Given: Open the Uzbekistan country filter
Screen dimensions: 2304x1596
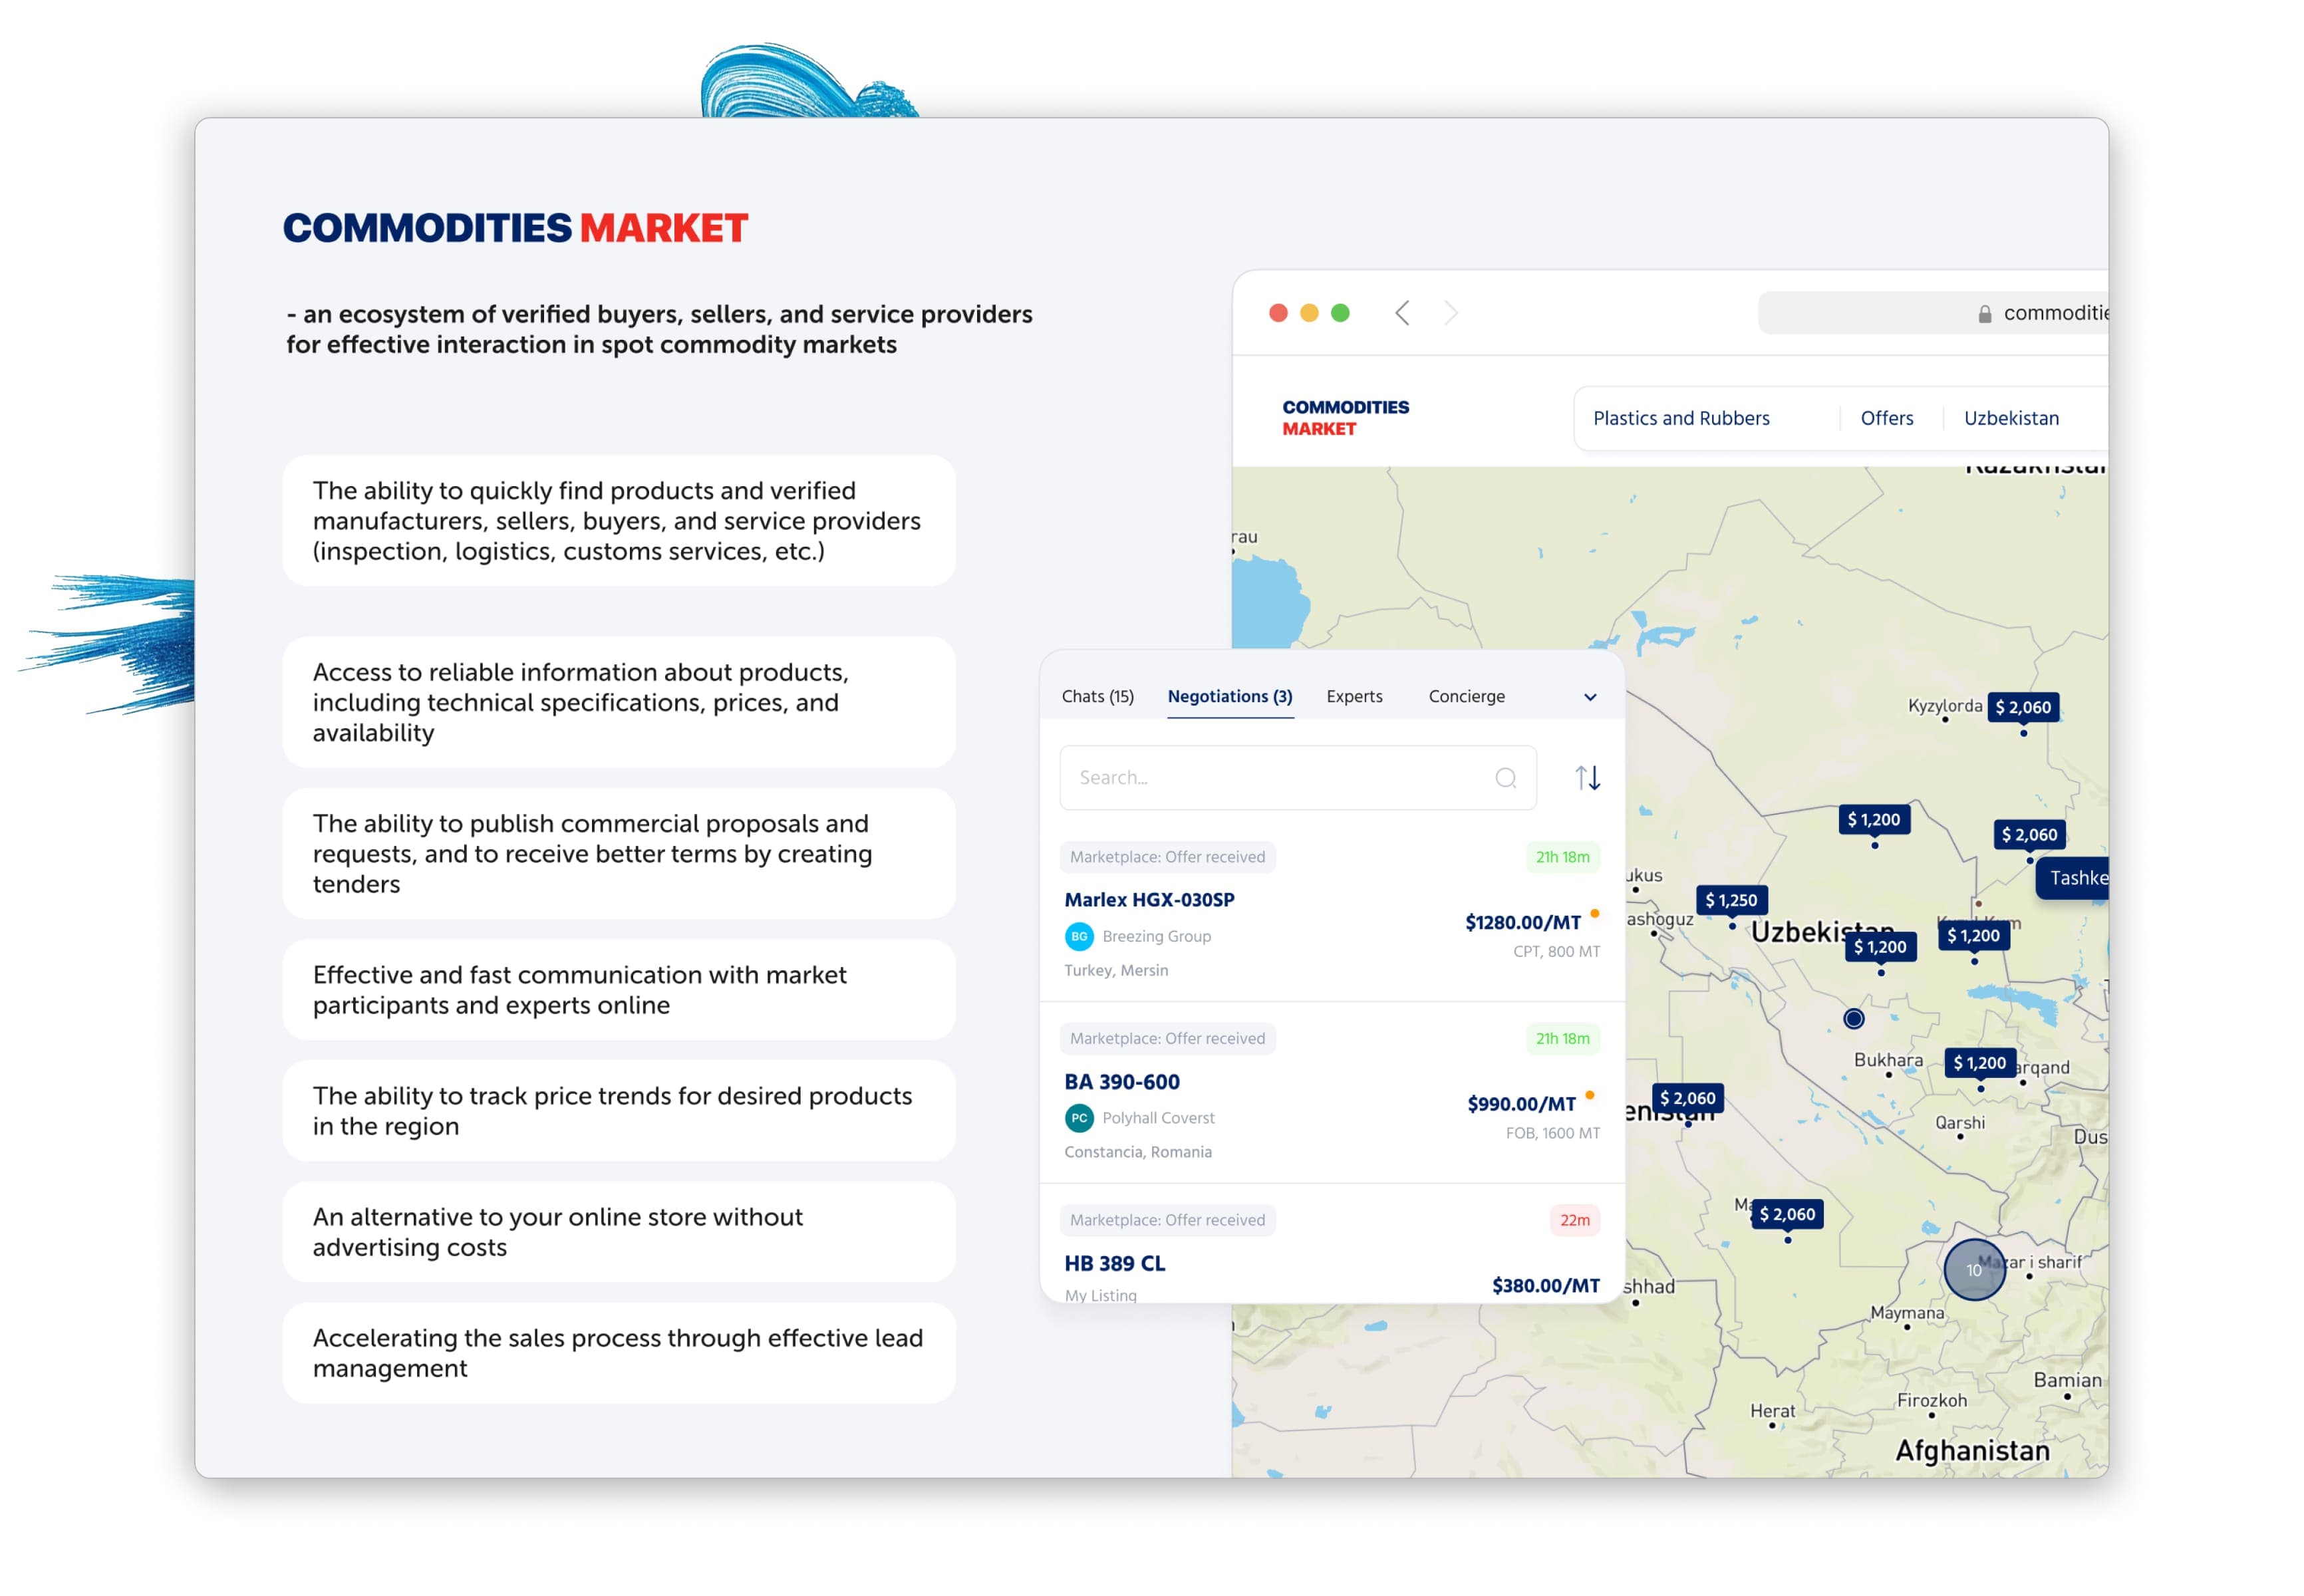Looking at the screenshot, I should tap(2011, 418).
